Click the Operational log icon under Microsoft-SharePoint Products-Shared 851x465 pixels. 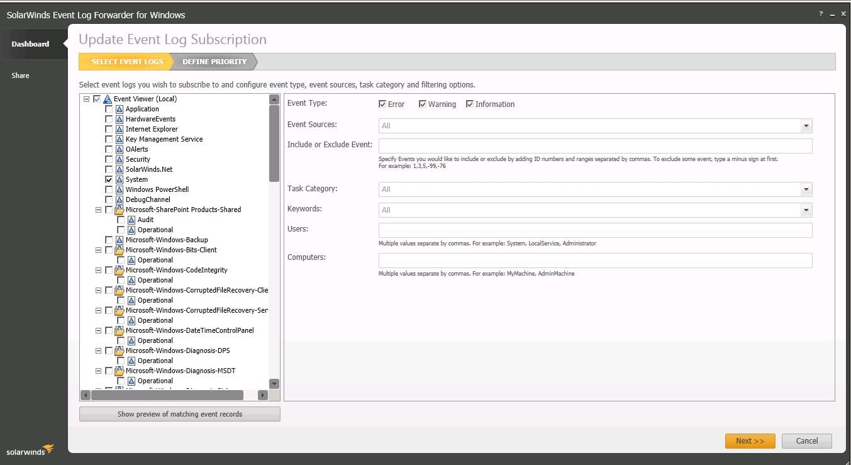pos(131,230)
